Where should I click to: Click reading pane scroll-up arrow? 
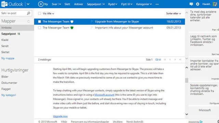pyautogui.click(x=186, y=68)
